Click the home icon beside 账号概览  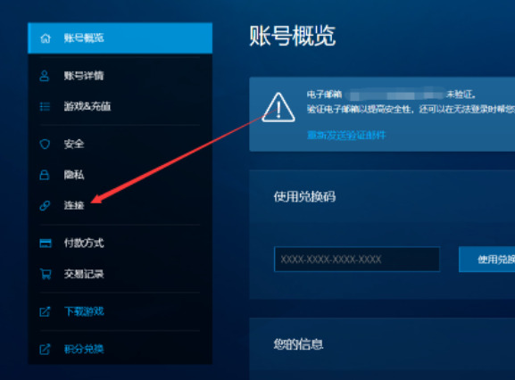46,38
